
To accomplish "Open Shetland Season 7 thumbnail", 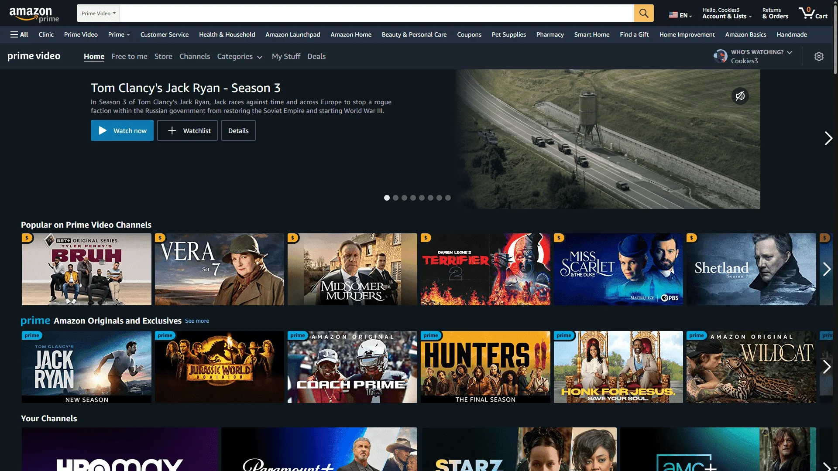I will pos(751,269).
